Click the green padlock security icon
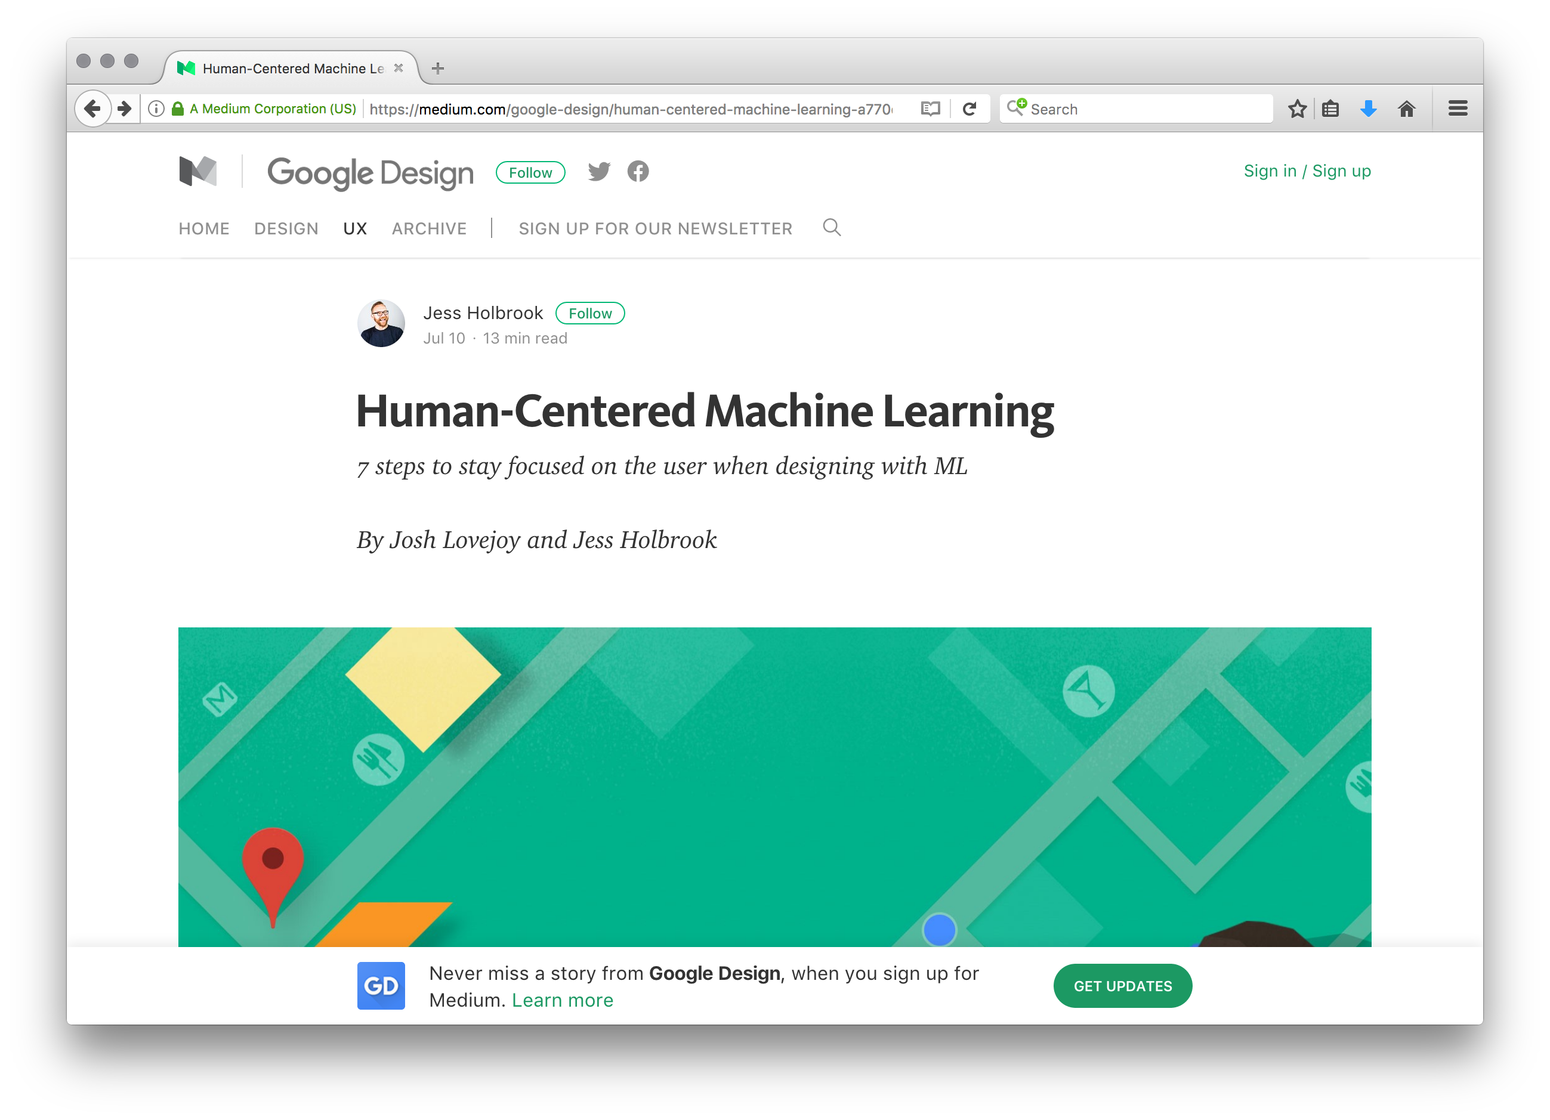 pos(178,109)
